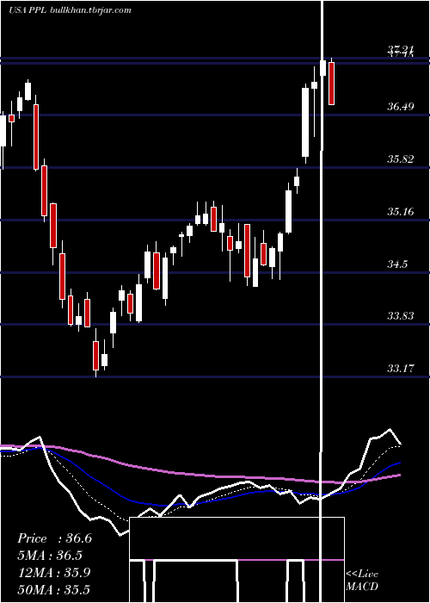Click the USA PPL chart title
The width and height of the screenshot is (430, 603).
coord(28,10)
